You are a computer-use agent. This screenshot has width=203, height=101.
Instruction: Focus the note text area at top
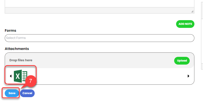(x=100, y=4)
